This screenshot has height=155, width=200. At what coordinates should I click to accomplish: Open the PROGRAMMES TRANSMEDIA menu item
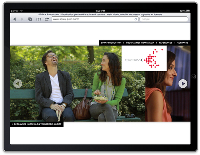coord(140,43)
